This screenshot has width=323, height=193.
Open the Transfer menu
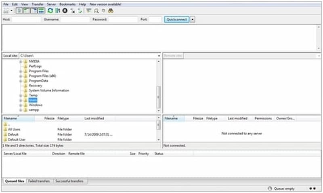click(38, 4)
